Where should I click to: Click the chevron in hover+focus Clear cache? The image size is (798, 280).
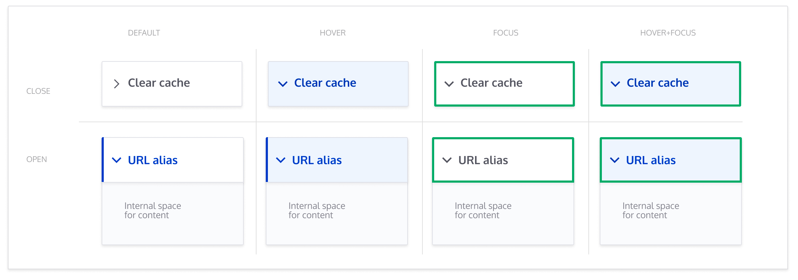[x=615, y=84]
